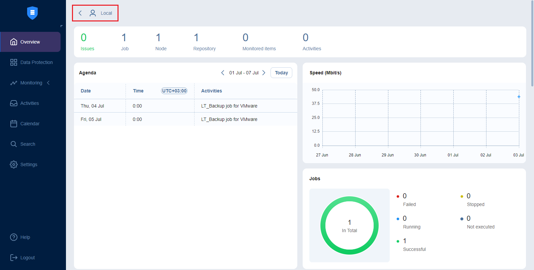Click the Today button in Agenda
Viewport: 534px width, 270px height.
pyautogui.click(x=281, y=73)
